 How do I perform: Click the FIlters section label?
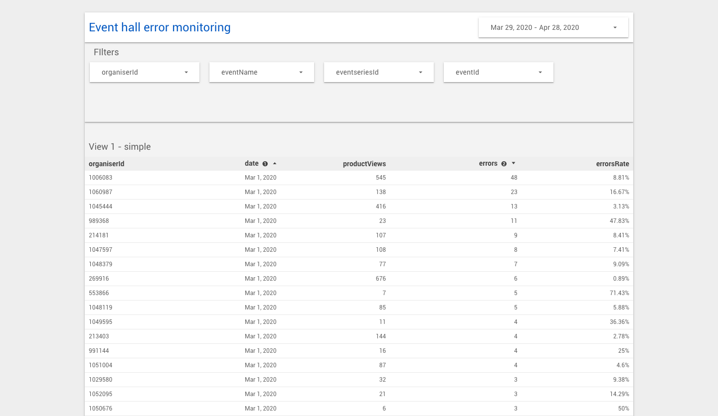[106, 52]
